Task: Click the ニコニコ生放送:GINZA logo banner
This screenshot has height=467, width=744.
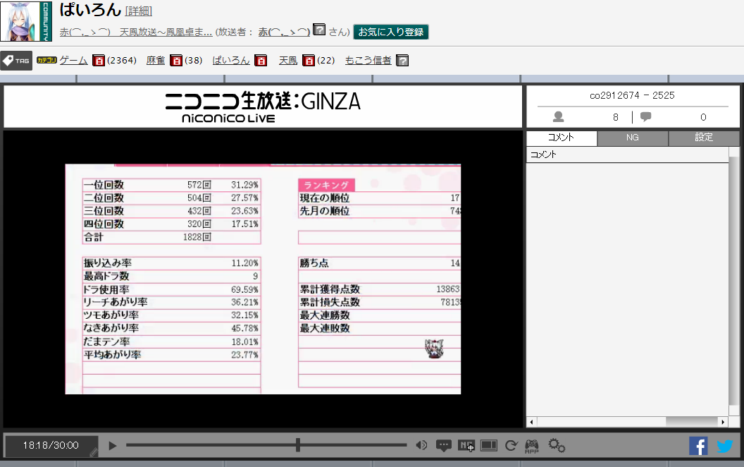Action: click(x=263, y=107)
